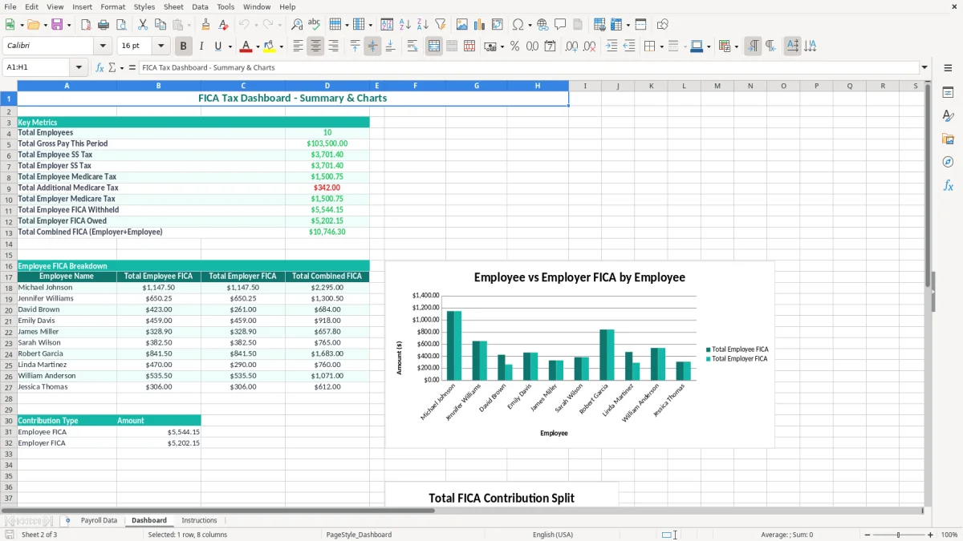Toggle Left-To-Right text direction
The width and height of the screenshot is (963, 541).
coord(753,46)
